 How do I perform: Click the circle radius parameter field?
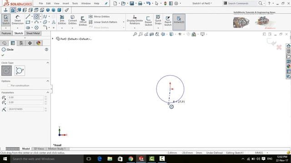[x=26, y=109]
